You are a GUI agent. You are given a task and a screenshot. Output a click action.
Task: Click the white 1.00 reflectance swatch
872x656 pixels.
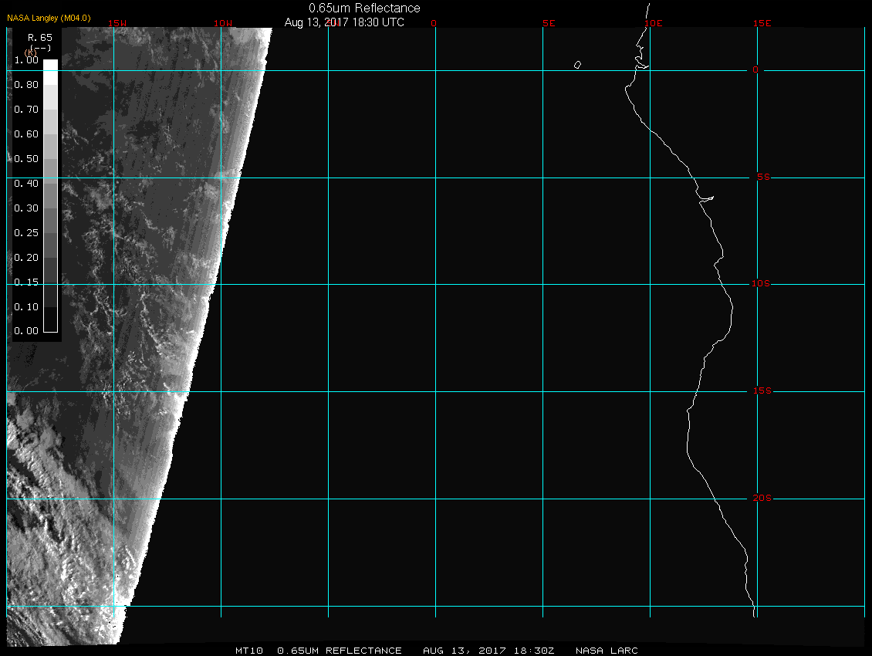(50, 65)
